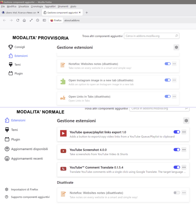Image resolution: width=196 pixels, height=206 pixels.
Task: Click the YouTube Comment Translate icon
Action: point(63,169)
